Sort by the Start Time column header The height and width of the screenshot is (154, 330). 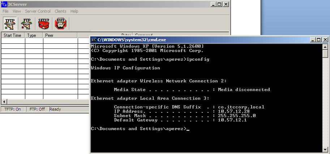13,35
